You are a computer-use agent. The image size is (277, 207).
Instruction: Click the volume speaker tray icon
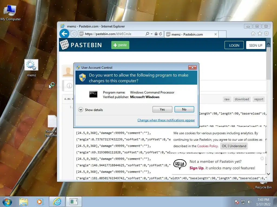249,202
